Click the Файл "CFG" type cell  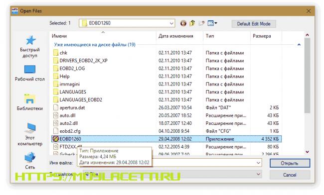[x=218, y=131]
